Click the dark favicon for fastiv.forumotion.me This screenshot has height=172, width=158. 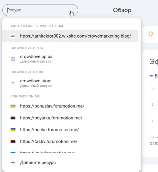[13, 141]
